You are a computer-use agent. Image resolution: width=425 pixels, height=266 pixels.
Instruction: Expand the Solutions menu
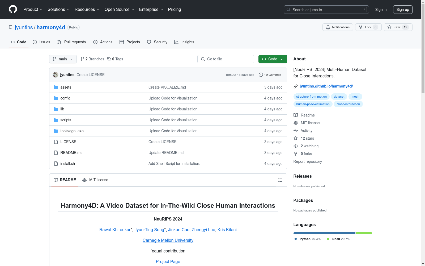59,9
